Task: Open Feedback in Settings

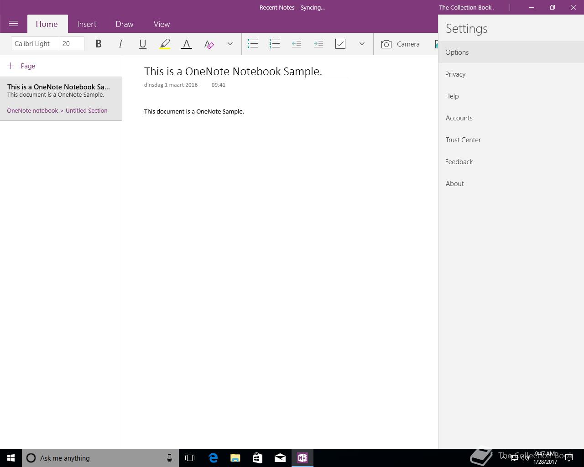Action: click(511, 161)
